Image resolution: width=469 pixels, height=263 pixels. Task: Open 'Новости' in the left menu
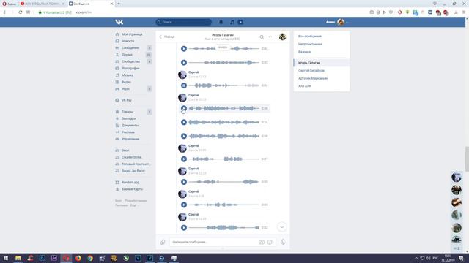[128, 41]
